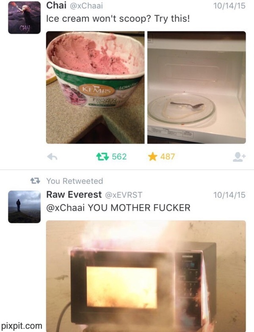The height and width of the screenshot is (332, 254).
Task: Click the Chai display name
Action: [x=56, y=6]
